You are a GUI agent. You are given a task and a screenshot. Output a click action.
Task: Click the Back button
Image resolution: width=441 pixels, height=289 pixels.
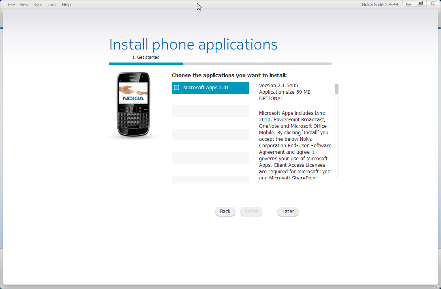point(225,211)
